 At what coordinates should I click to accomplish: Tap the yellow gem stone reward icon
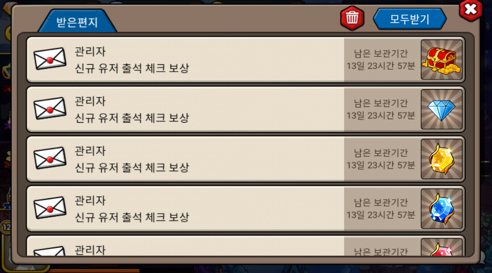442,159
